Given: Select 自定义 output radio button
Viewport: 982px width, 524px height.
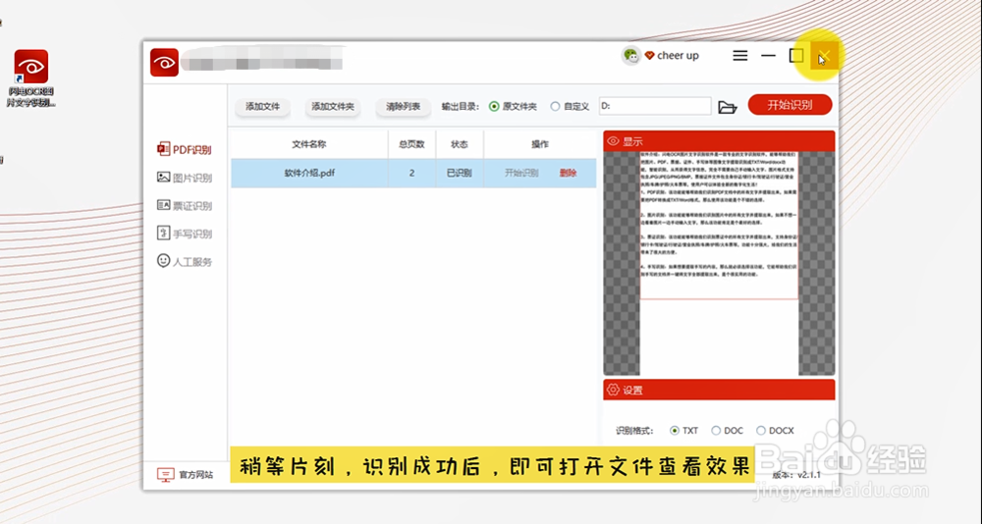Looking at the screenshot, I should [x=555, y=106].
